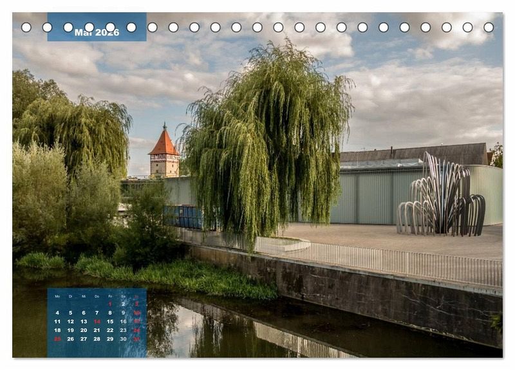
Task: Select date 28 in the calendar
Action: (97, 338)
